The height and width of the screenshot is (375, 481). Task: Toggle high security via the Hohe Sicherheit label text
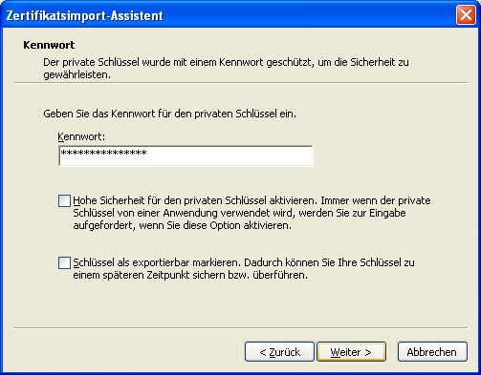251,200
